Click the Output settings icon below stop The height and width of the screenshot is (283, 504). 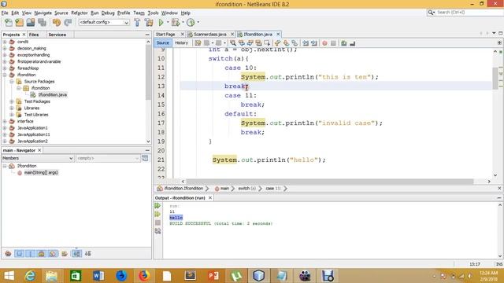(157, 231)
